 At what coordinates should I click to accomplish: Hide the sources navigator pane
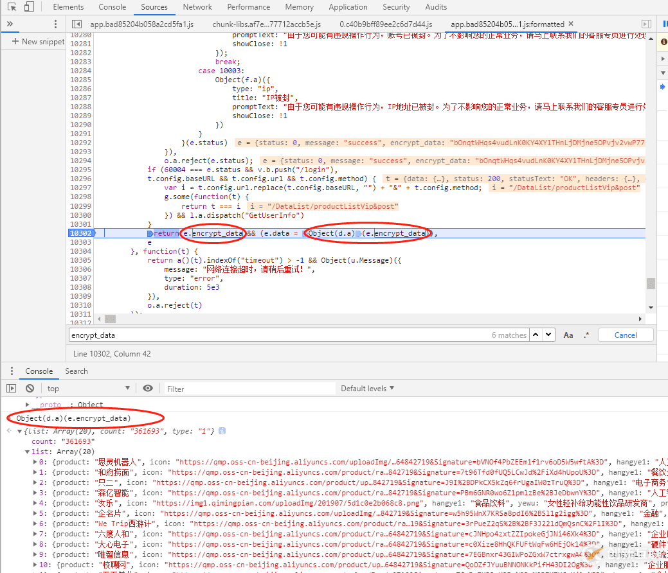point(77,24)
